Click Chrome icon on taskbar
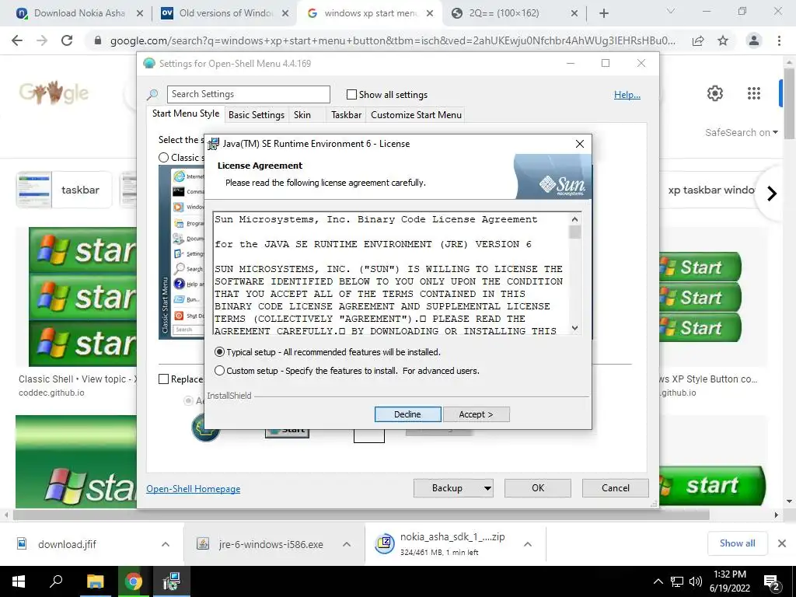This screenshot has width=796, height=597. coord(134,581)
